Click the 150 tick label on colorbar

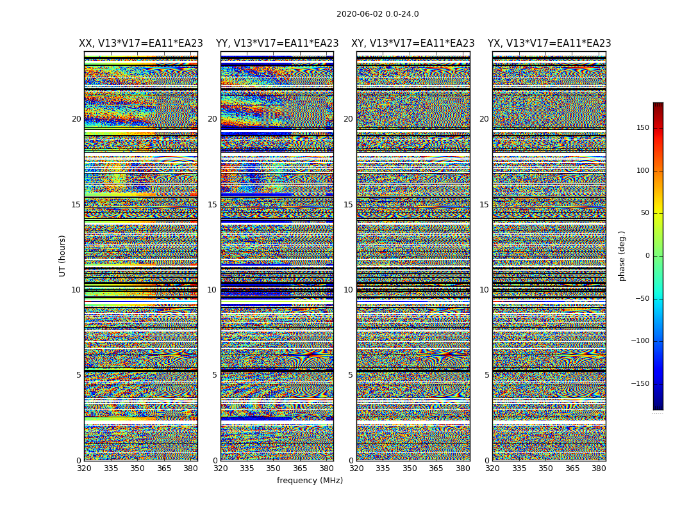coord(643,127)
